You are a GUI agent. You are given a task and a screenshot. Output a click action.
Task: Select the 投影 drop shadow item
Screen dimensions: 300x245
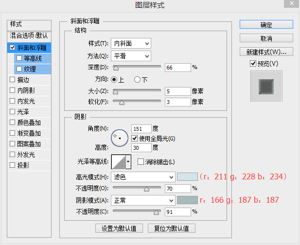tap(23, 165)
